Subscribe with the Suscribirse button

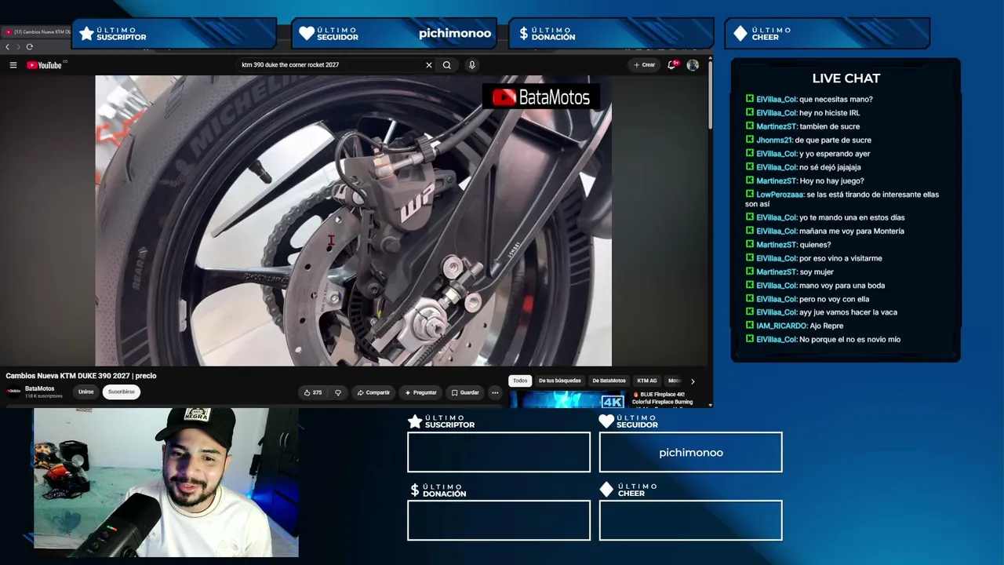122,392
